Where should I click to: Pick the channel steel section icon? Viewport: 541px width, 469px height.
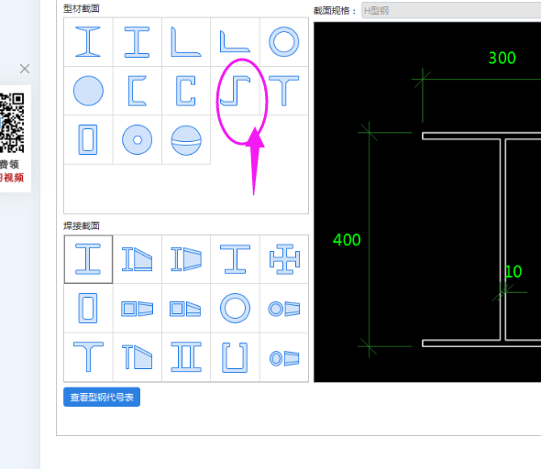tap(137, 91)
